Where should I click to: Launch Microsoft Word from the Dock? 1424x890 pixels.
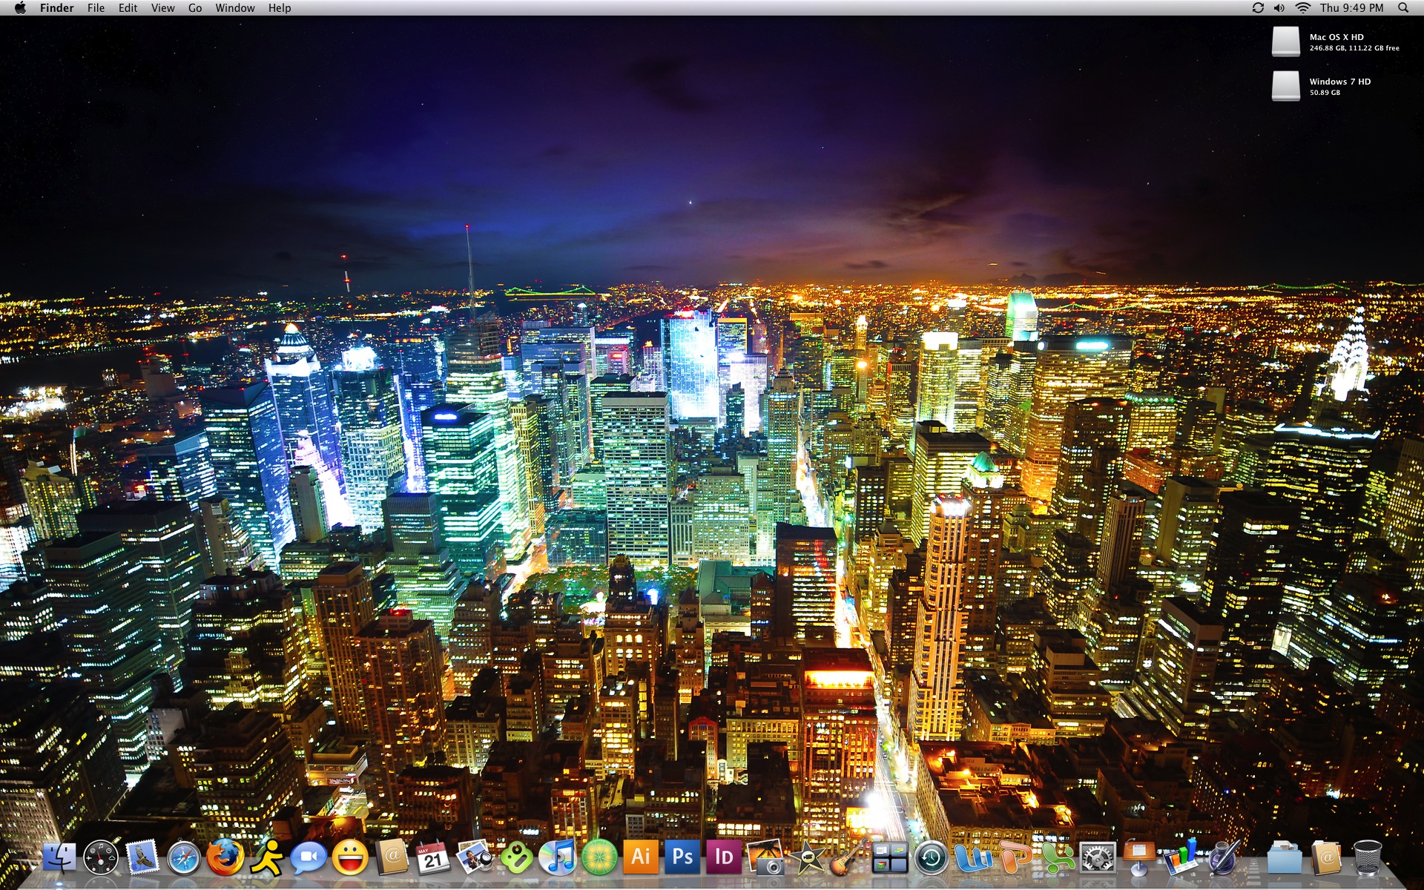tap(972, 858)
